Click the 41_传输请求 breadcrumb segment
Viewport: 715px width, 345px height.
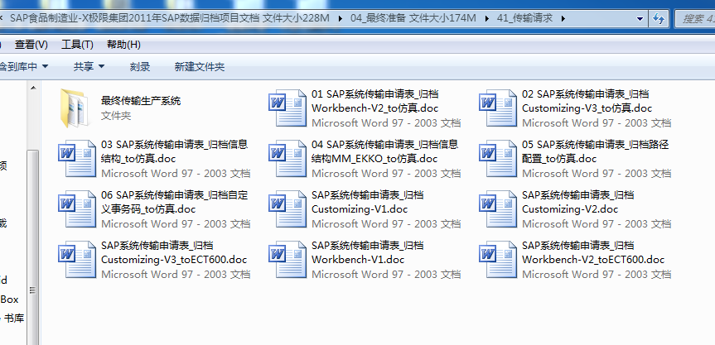[524, 18]
